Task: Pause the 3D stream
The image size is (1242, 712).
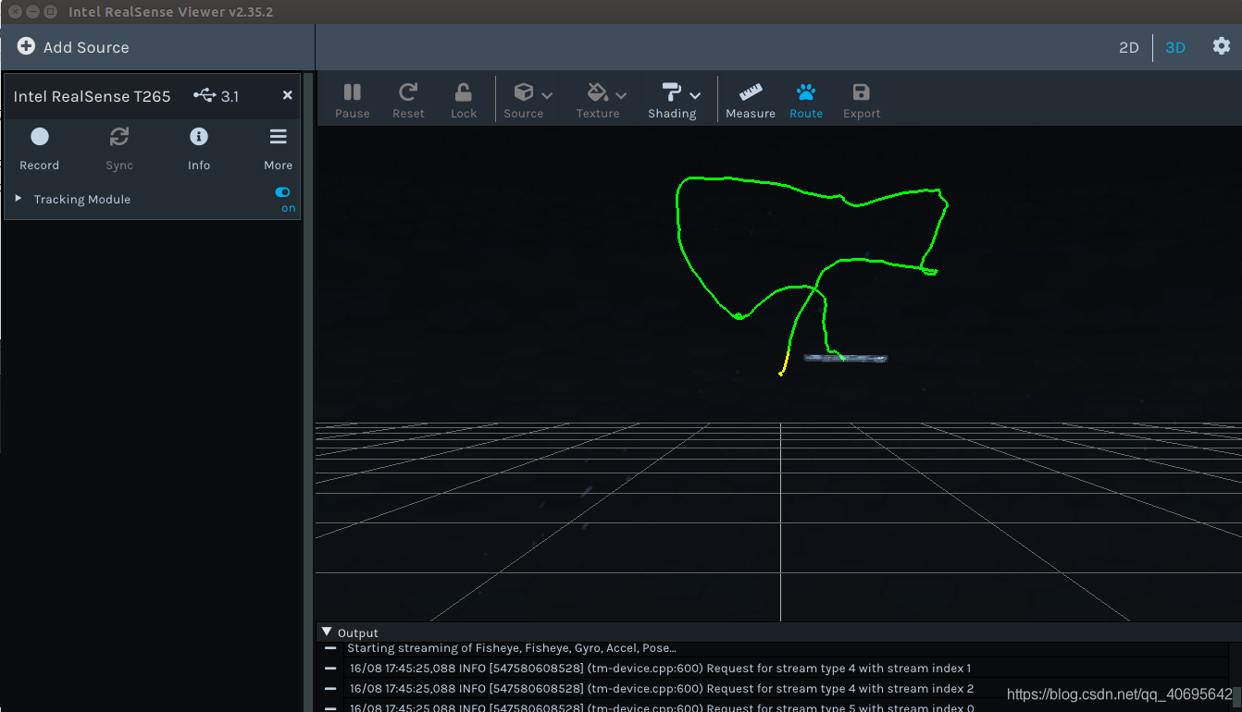Action: 353,101
